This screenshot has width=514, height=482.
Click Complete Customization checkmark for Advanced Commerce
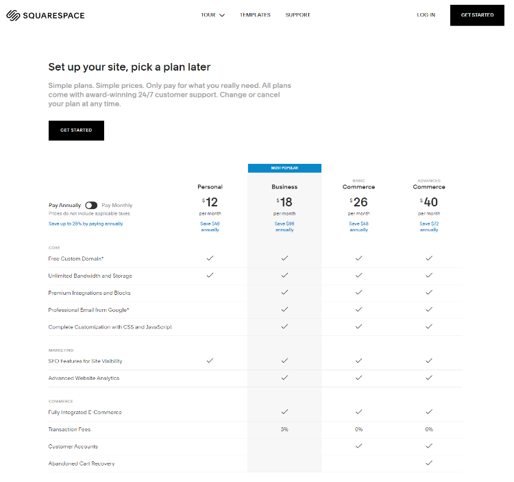429,326
